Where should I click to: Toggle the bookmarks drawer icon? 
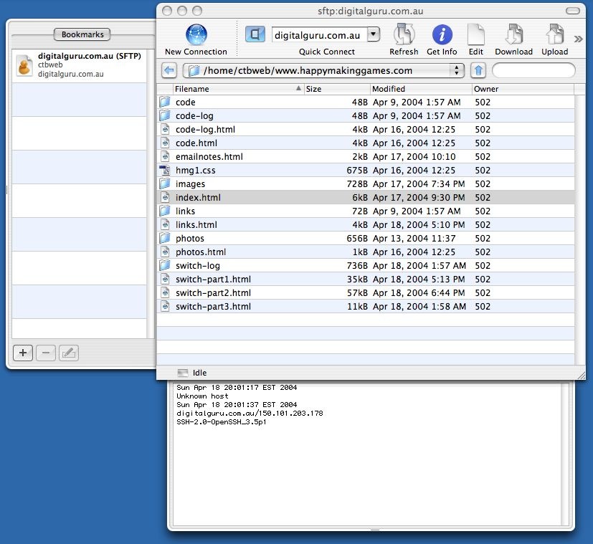(255, 34)
